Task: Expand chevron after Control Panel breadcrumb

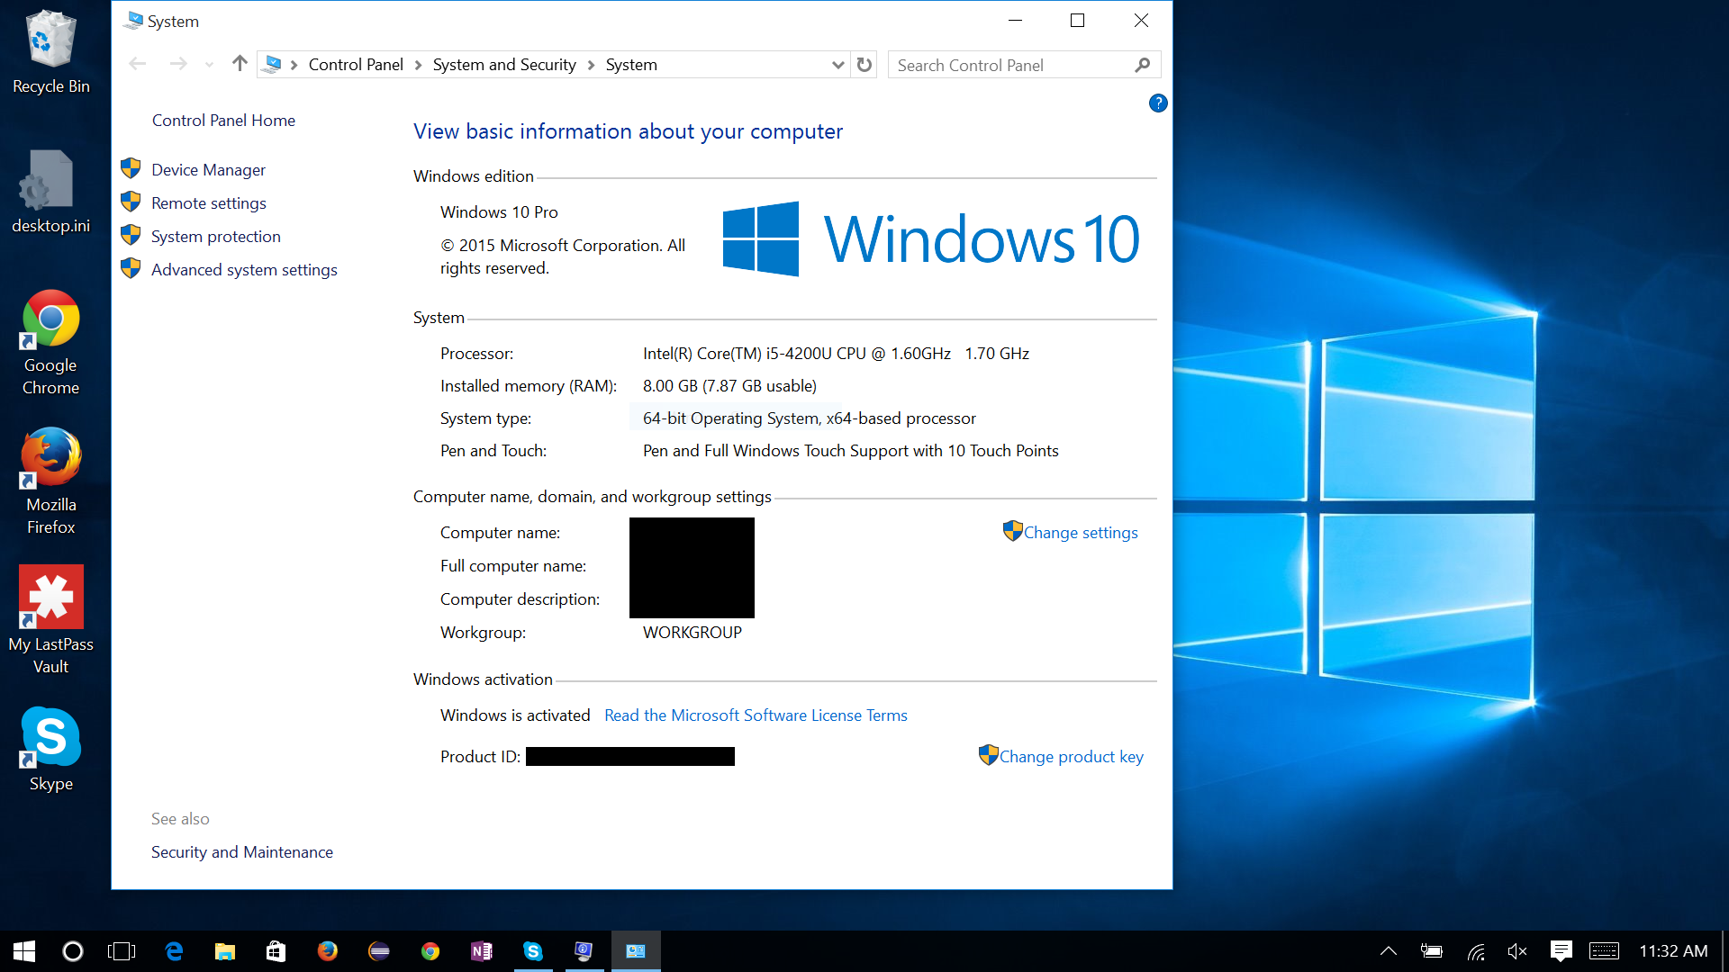Action: click(x=418, y=65)
